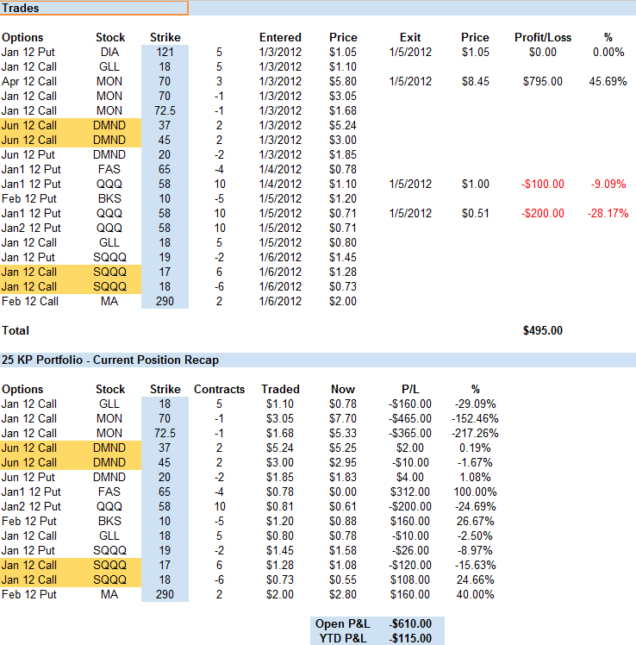Select the $312.00 P/L cell
Viewport: 636px width, 645px height.
pos(409,492)
